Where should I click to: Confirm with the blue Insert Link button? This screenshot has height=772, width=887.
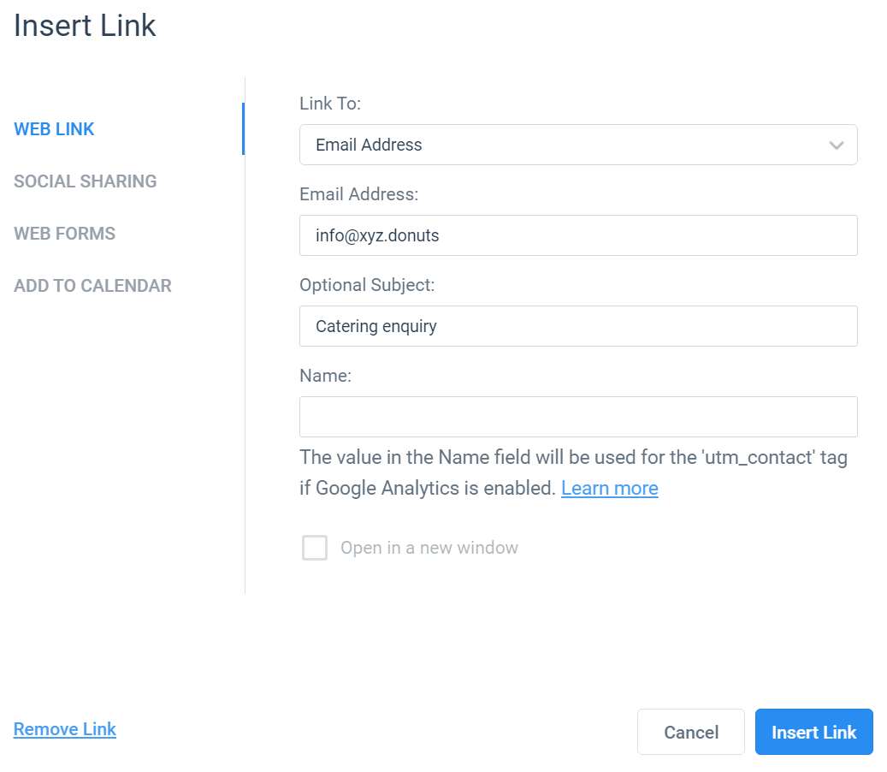pyautogui.click(x=814, y=732)
